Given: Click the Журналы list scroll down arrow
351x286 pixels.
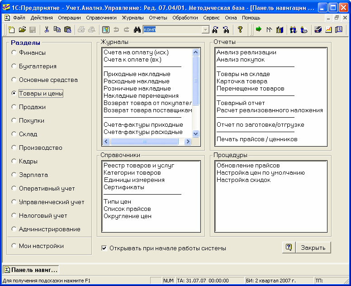Looking at the screenshot, I should (196, 133).
